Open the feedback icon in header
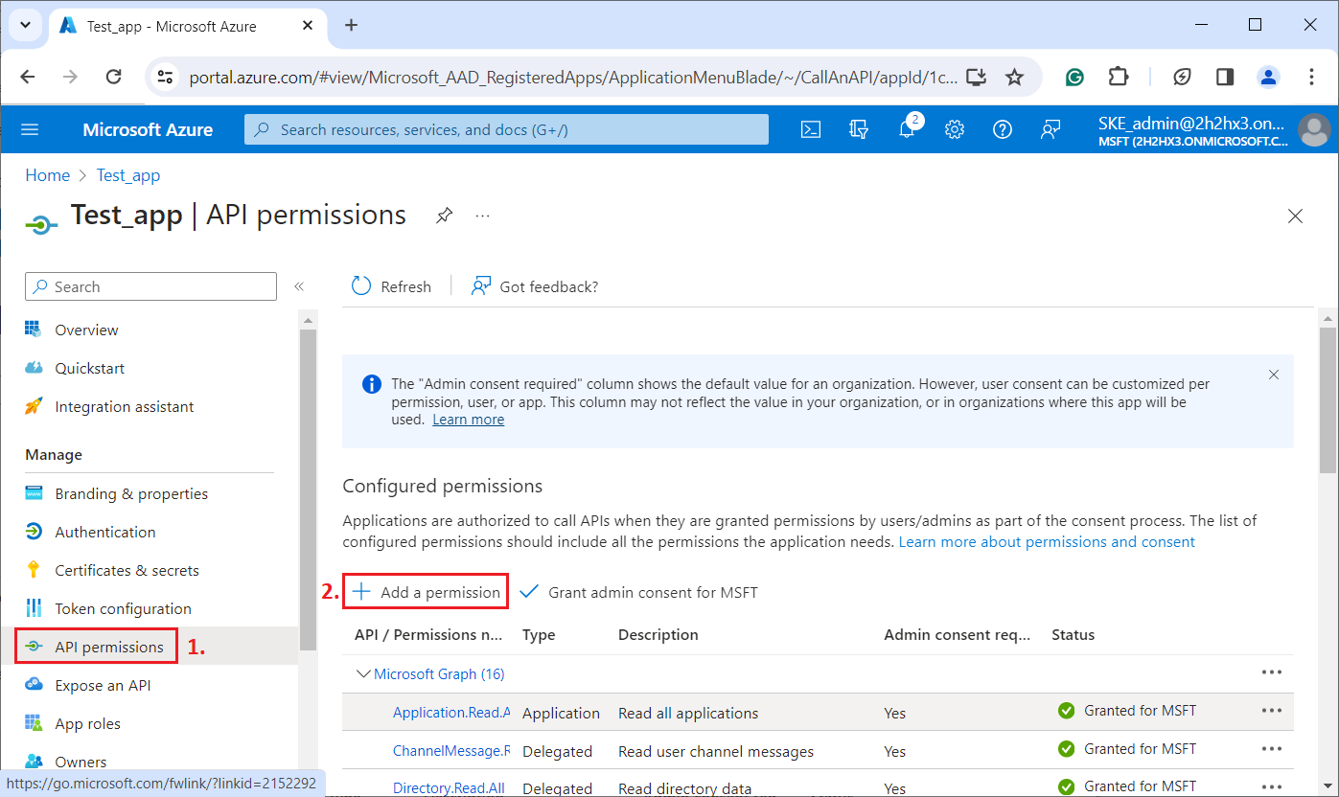 coord(1050,130)
